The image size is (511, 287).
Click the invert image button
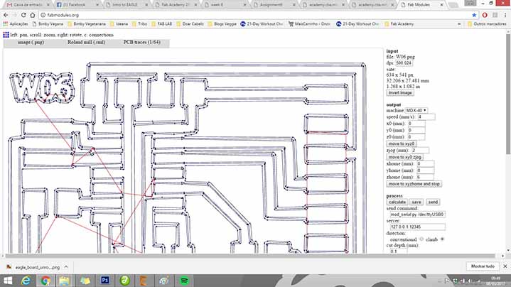point(400,93)
